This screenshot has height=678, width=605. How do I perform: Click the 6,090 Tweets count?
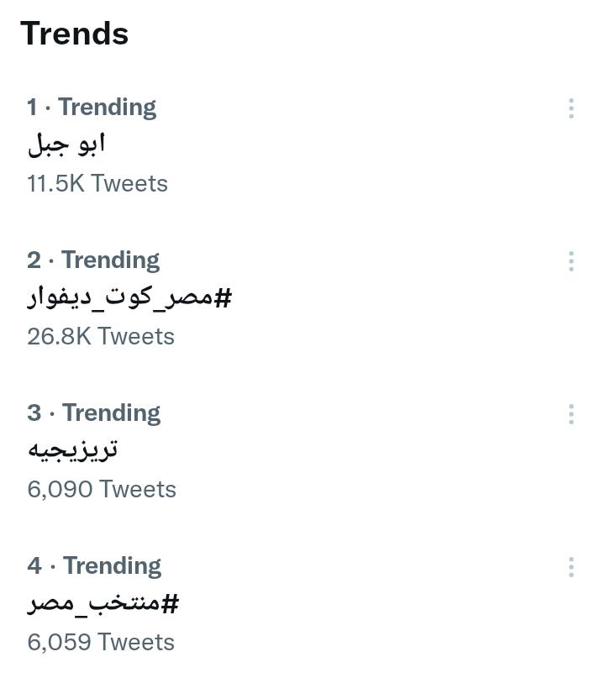click(x=102, y=489)
